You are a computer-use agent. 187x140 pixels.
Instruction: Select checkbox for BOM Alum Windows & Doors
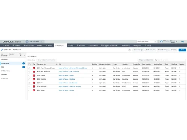point(29,68)
